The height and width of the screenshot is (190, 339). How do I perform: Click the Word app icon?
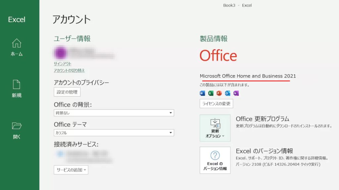[203, 94]
